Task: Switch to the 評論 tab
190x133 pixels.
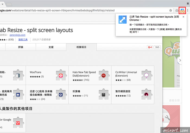Action: (x=21, y=47)
